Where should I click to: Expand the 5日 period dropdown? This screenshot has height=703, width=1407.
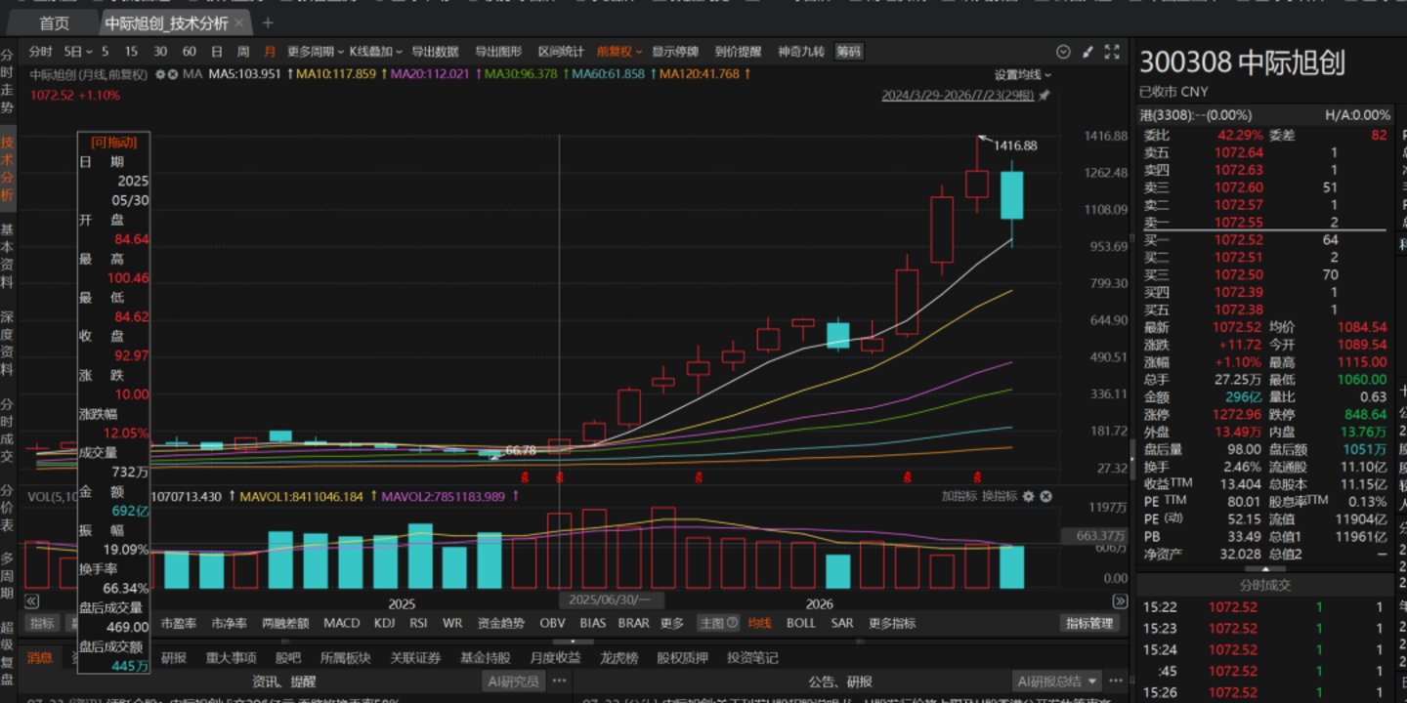click(78, 52)
